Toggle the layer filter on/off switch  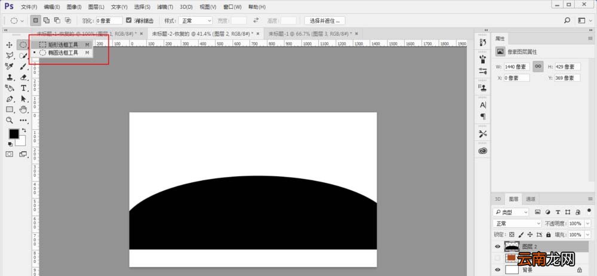[589, 211]
